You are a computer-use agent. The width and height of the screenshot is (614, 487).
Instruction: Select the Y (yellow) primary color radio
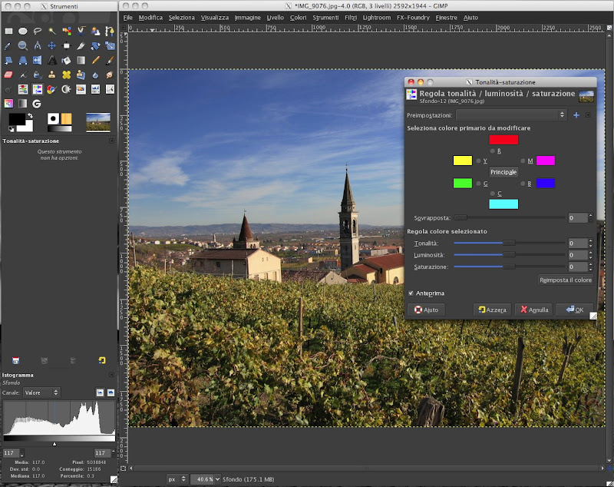(x=479, y=161)
